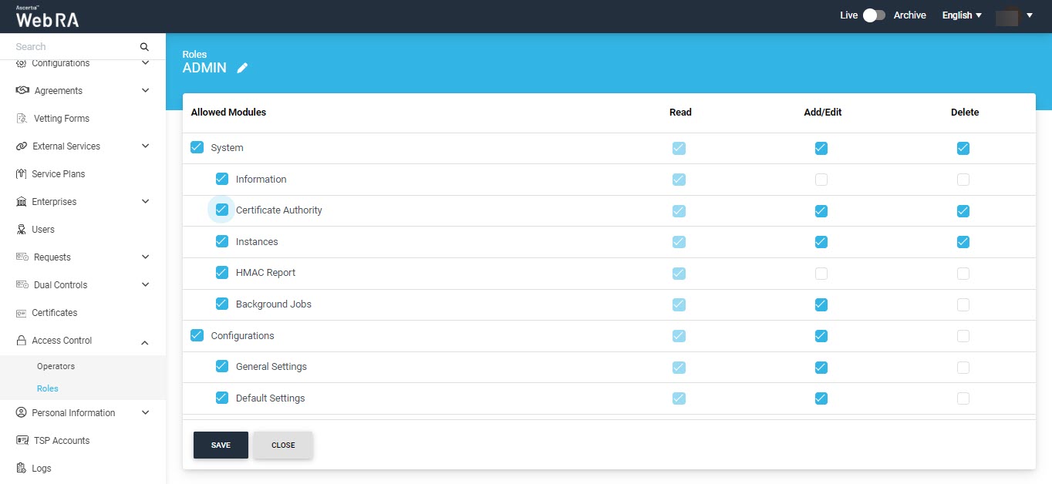This screenshot has width=1052, height=484.
Task: Select the Roles submenu item
Action: click(48, 388)
